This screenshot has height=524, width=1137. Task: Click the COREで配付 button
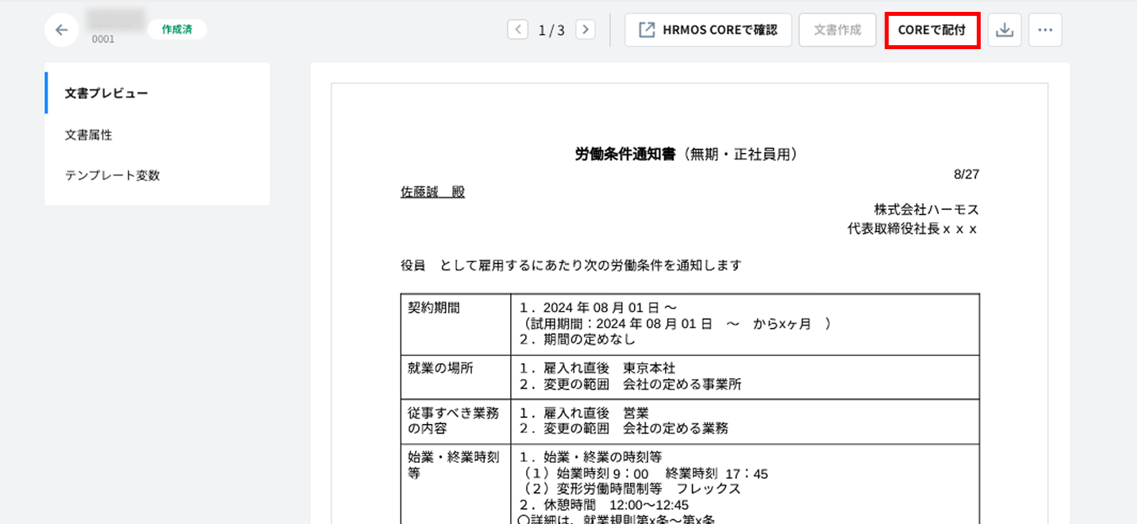932,30
